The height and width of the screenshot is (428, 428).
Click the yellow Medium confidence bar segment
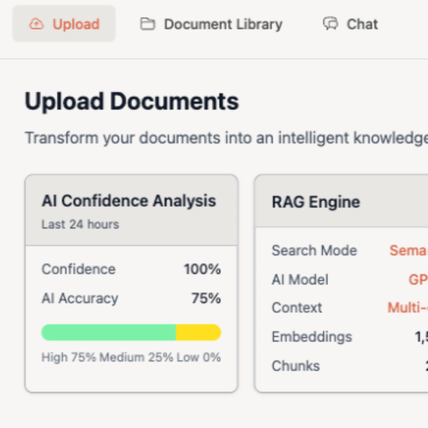tap(198, 332)
